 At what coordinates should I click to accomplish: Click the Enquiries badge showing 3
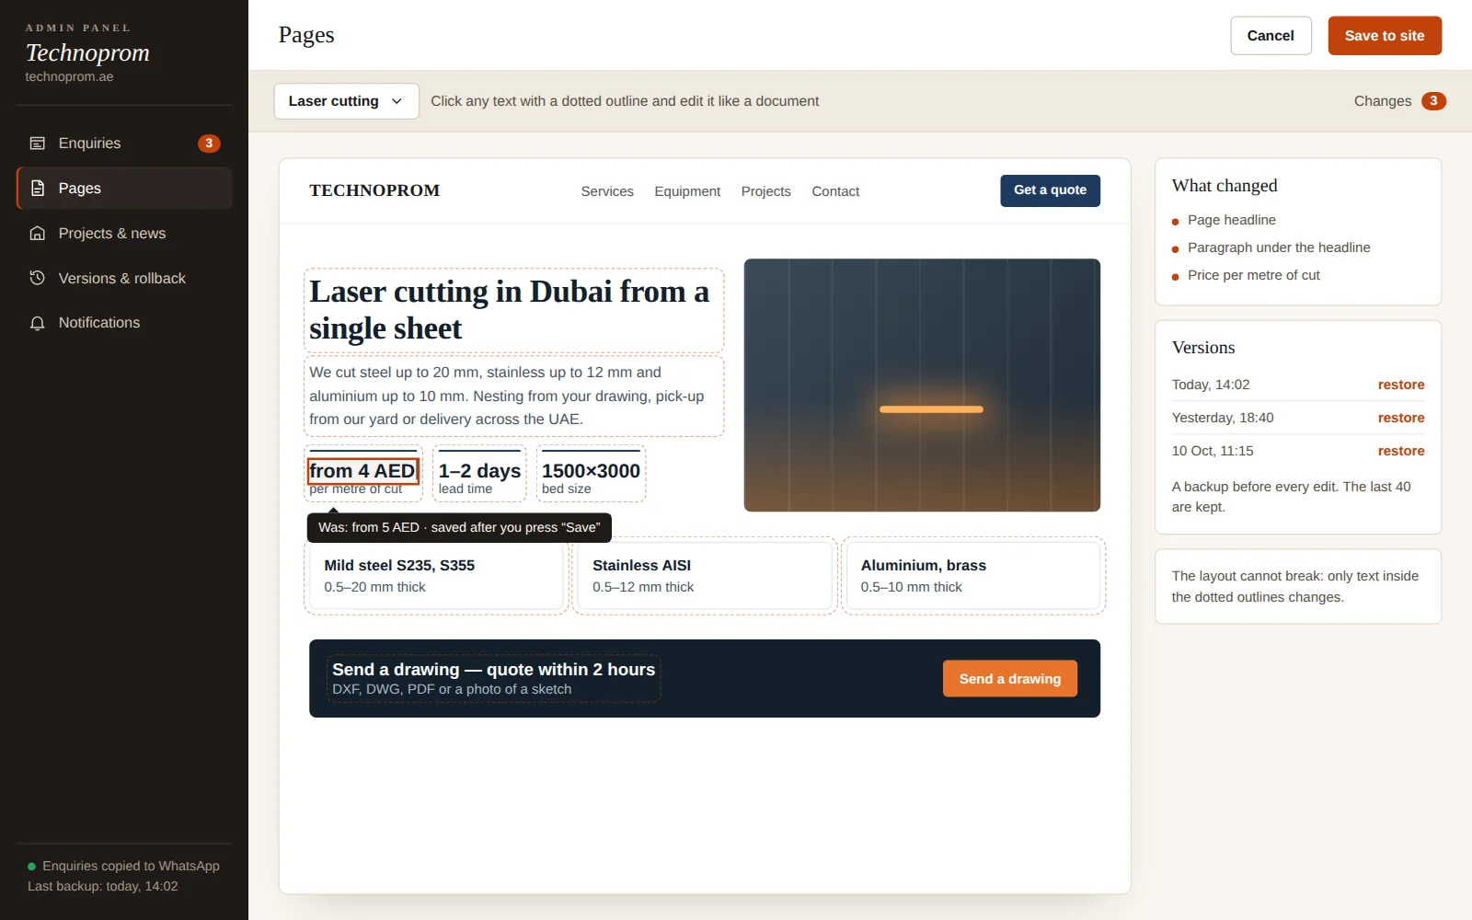point(209,144)
